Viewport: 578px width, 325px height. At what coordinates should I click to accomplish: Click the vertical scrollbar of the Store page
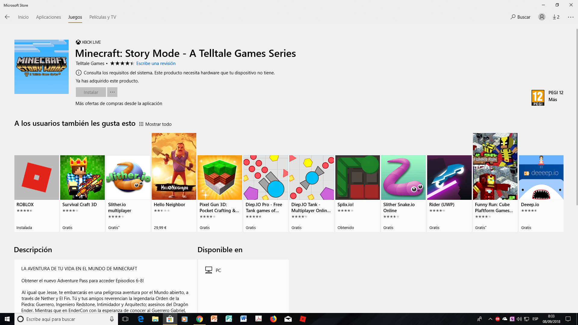click(x=577, y=117)
